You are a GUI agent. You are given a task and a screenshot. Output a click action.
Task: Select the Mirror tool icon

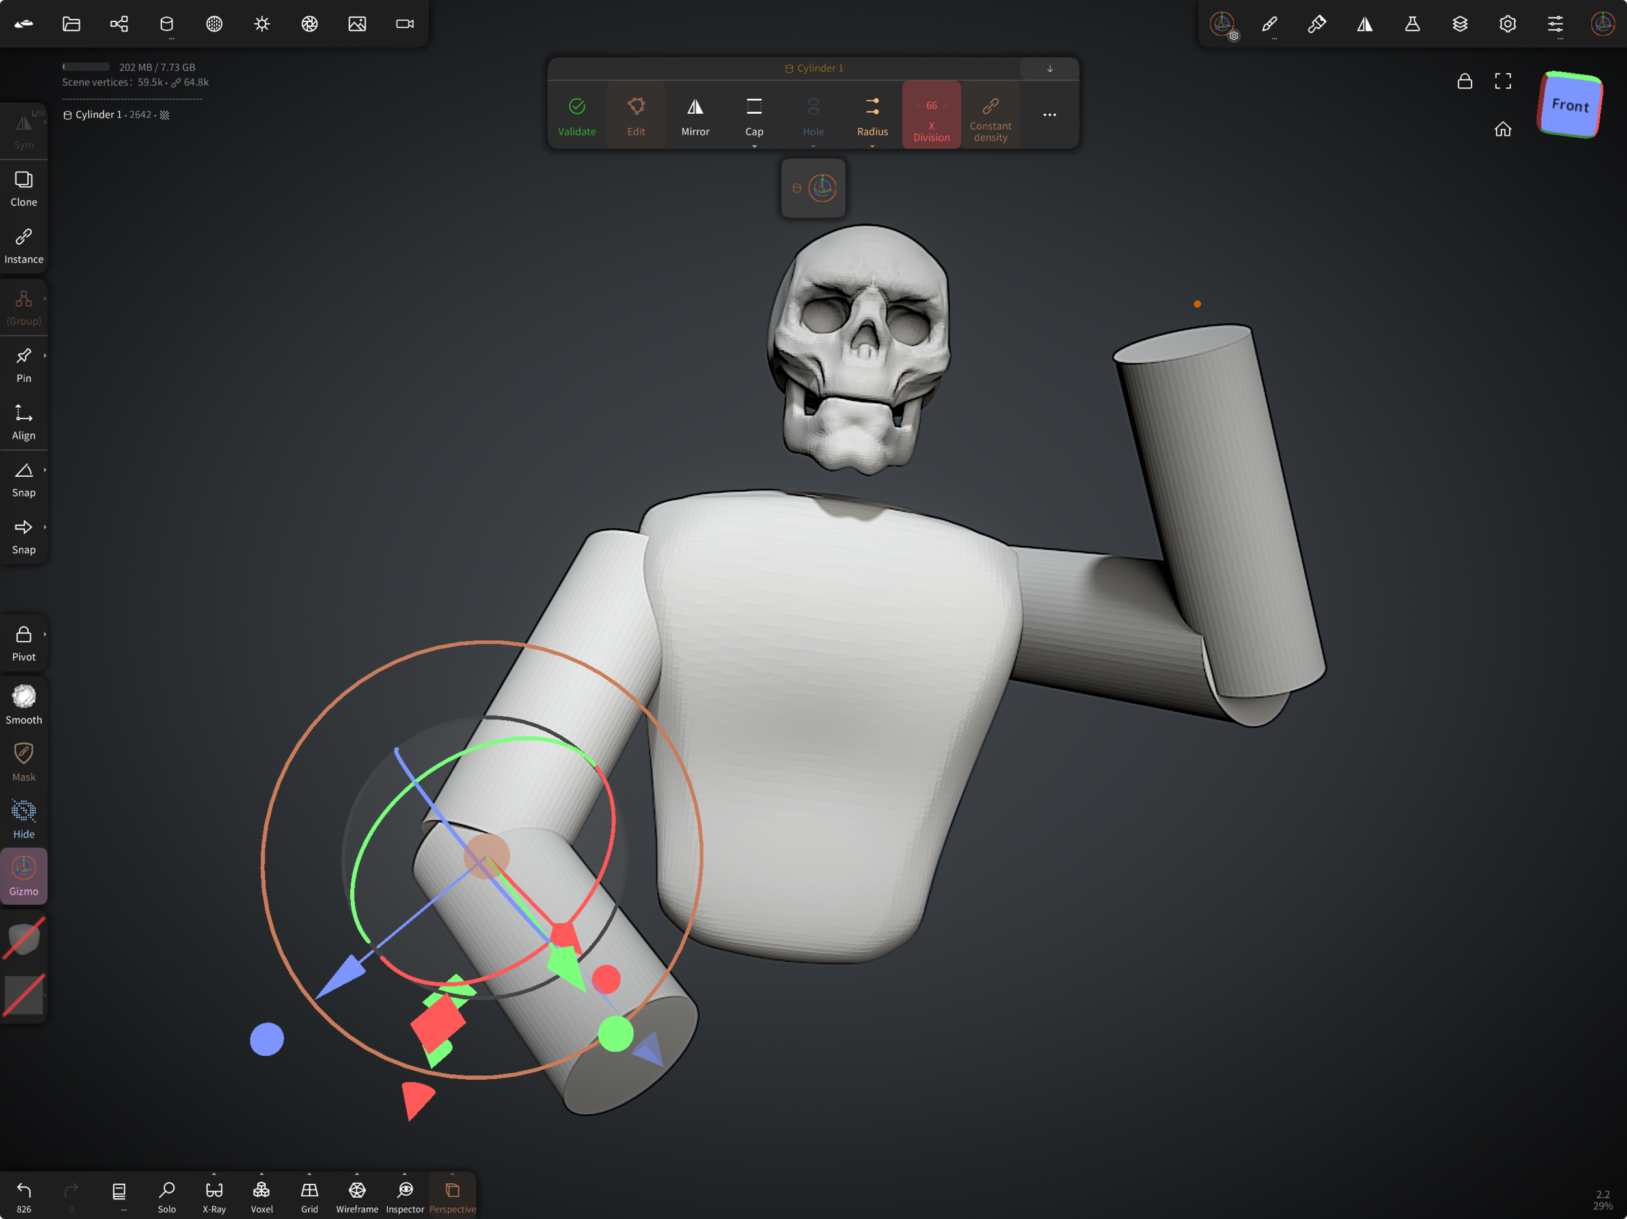click(694, 115)
